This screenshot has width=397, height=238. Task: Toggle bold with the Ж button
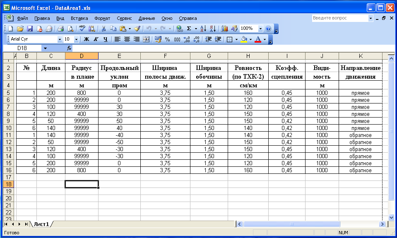point(87,39)
